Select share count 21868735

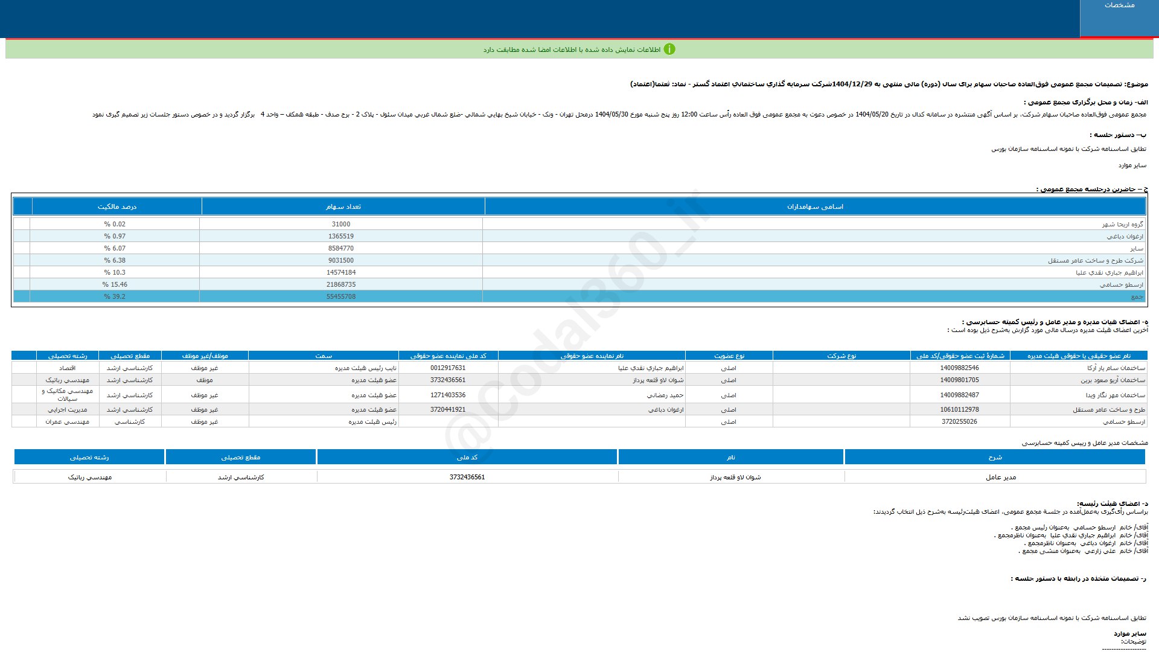click(x=341, y=284)
